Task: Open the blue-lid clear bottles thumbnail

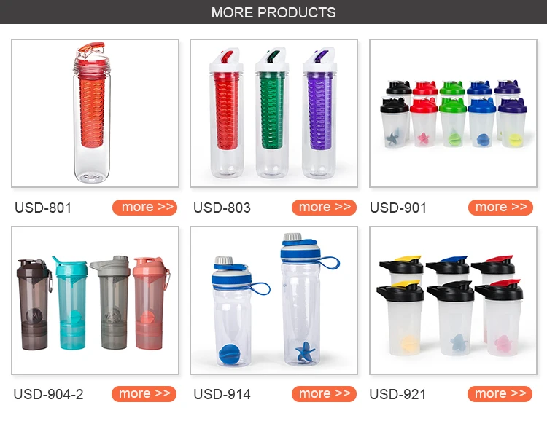Action: 273,300
